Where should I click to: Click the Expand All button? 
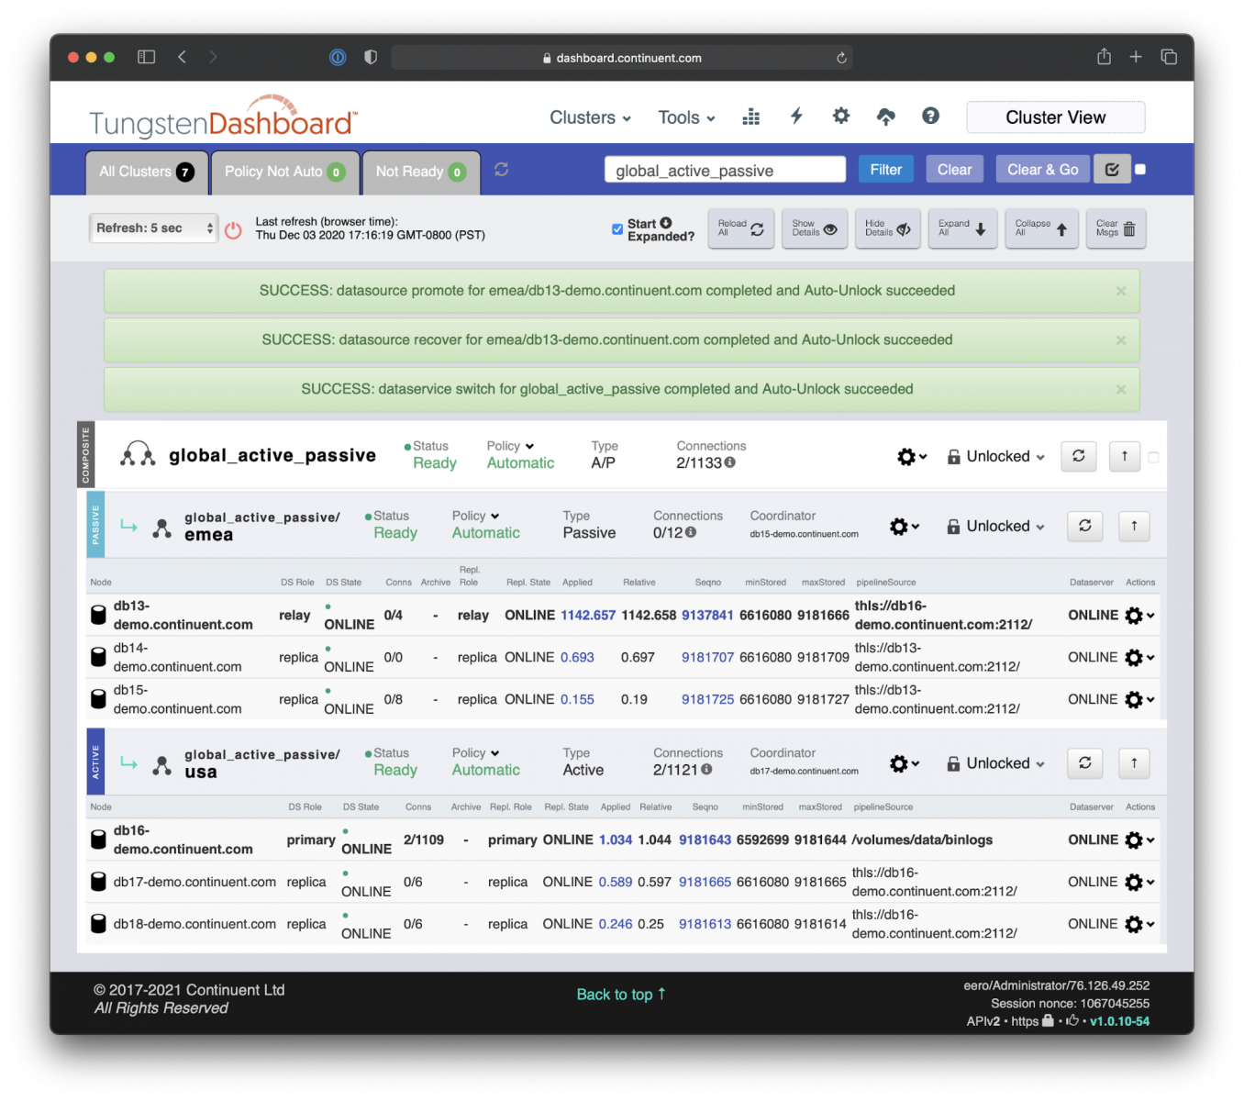tap(962, 228)
